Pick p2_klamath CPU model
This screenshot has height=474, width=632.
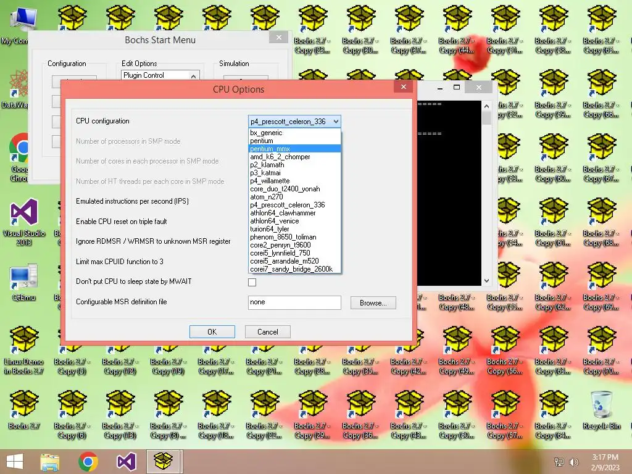[294, 165]
